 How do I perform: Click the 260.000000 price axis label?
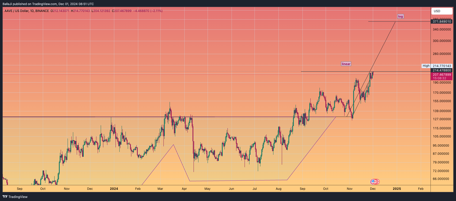tap(442, 54)
